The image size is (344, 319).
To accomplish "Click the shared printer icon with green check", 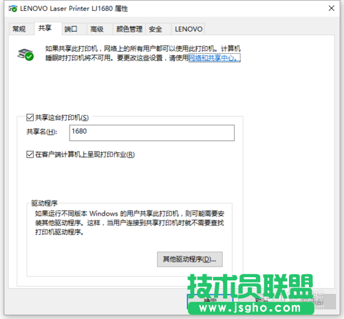I will [25, 54].
